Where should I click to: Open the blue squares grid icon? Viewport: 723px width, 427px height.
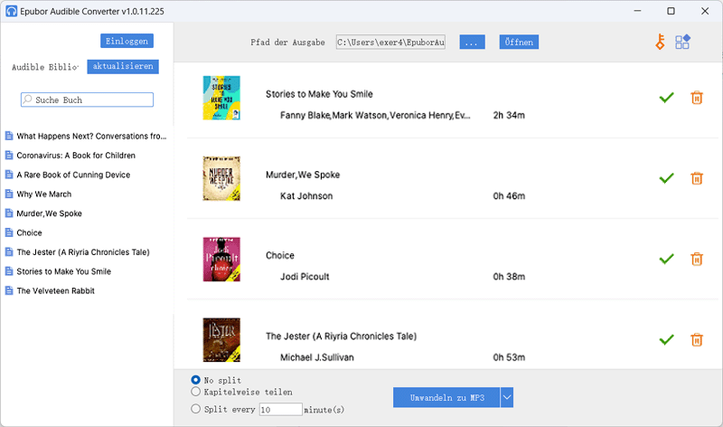point(683,43)
